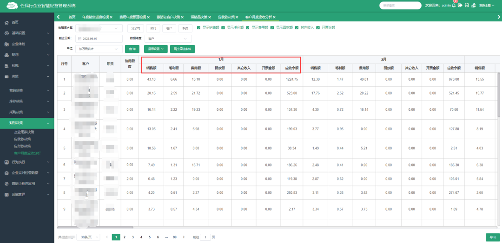Toggle the 显示毛利额 checkbox
The image size is (502, 243).
223,28
